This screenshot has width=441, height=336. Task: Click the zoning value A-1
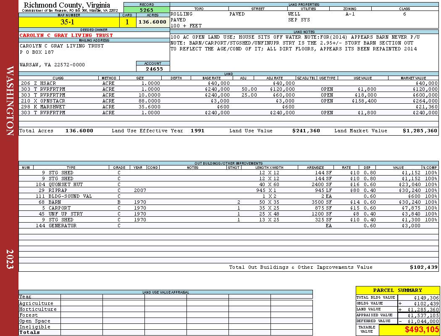click(350, 14)
